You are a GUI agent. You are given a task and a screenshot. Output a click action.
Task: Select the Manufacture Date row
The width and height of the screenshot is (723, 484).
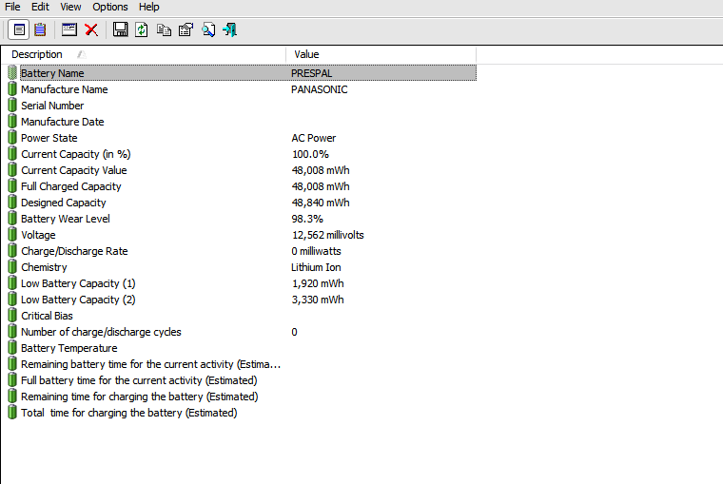coord(62,122)
